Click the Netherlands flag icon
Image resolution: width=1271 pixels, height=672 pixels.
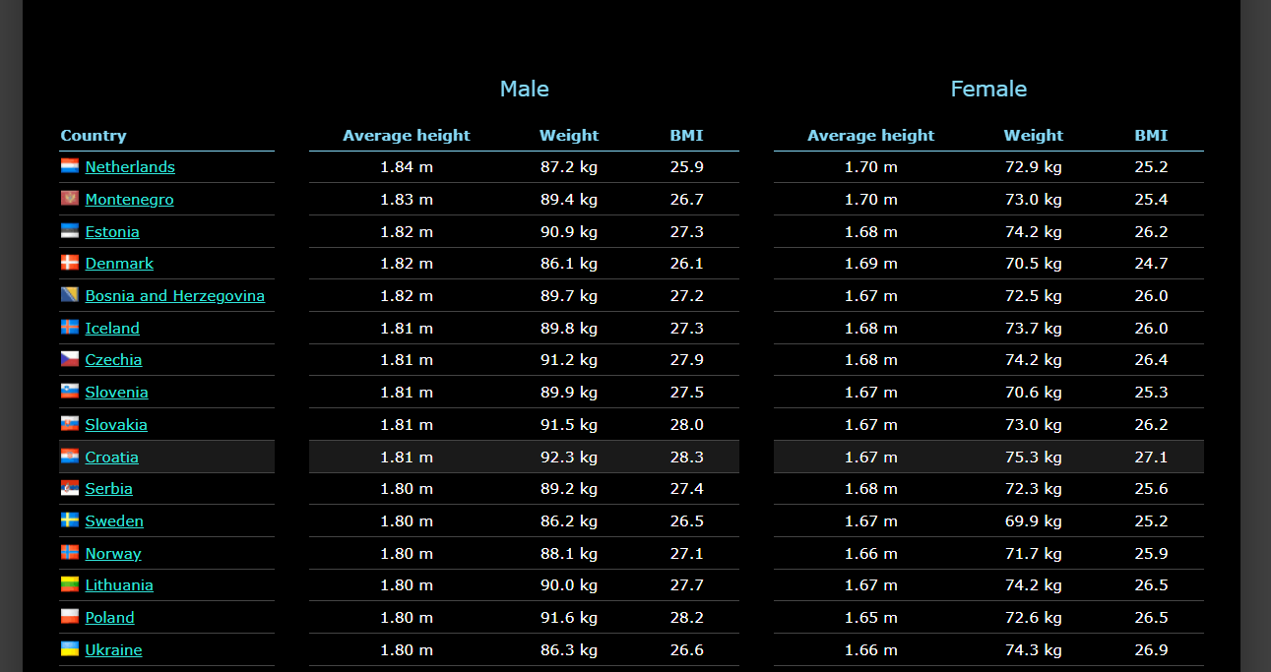[70, 166]
